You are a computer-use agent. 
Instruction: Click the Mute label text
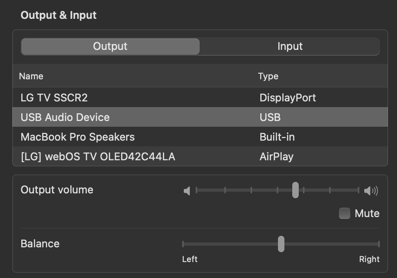[x=367, y=213]
